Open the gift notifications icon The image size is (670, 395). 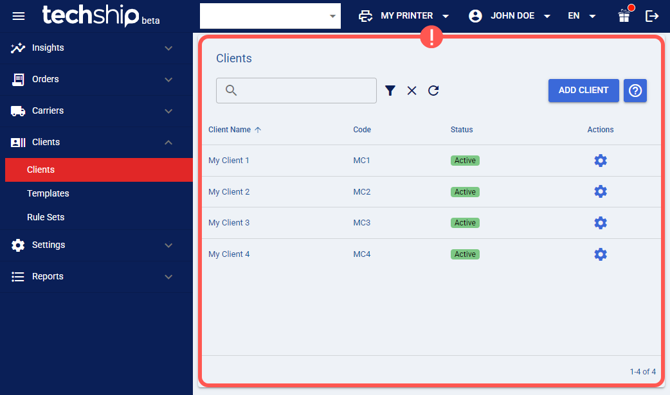(x=624, y=16)
